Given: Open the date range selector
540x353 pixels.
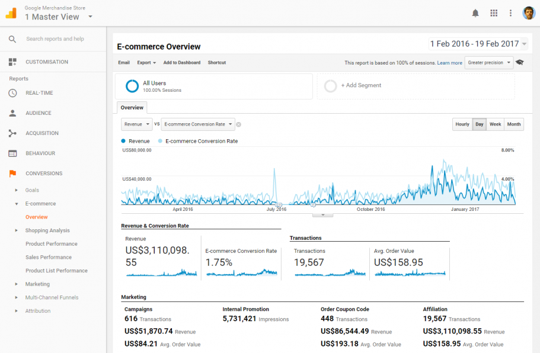Looking at the screenshot, I should pos(478,43).
